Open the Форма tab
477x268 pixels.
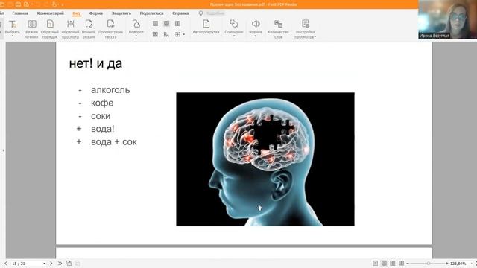(96, 13)
